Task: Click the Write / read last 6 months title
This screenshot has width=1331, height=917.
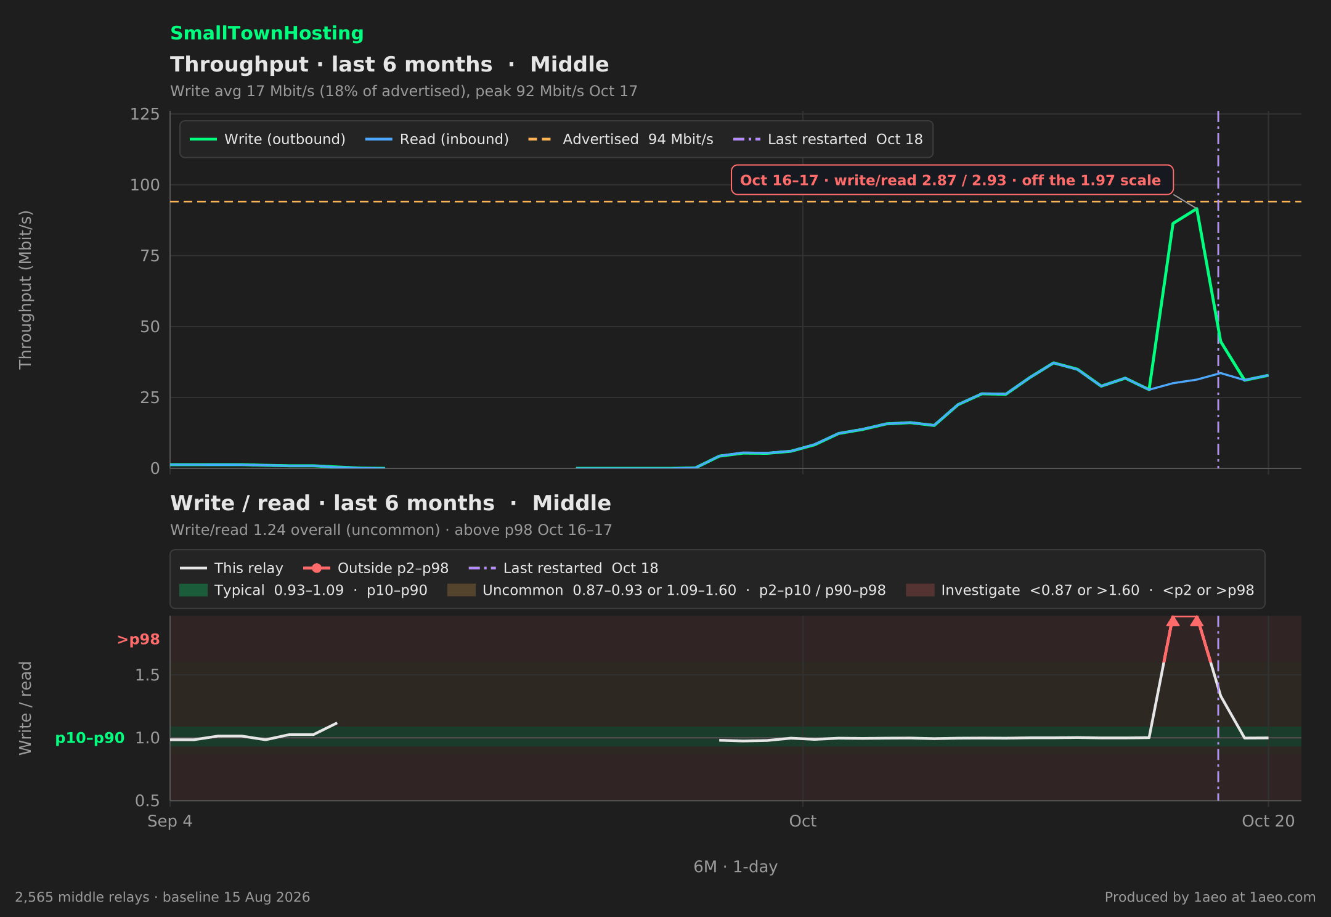Action: pos(391,503)
